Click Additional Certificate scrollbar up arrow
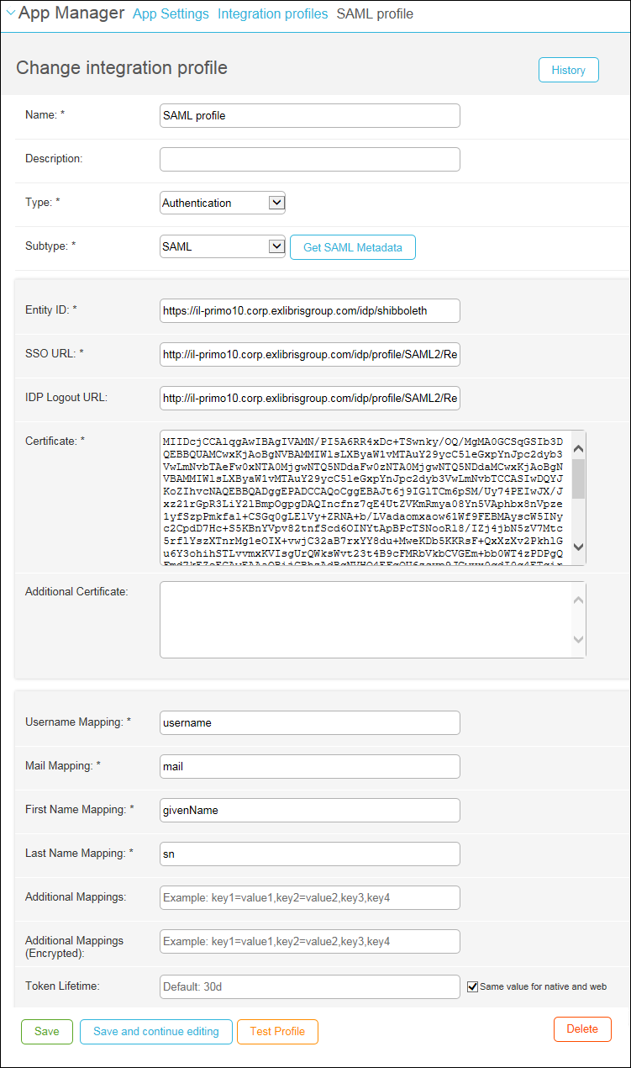Screen dimensions: 631x1068 (578, 600)
